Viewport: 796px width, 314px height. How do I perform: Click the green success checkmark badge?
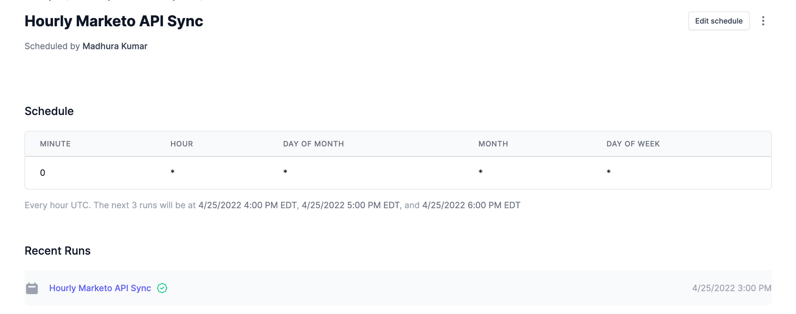click(162, 288)
